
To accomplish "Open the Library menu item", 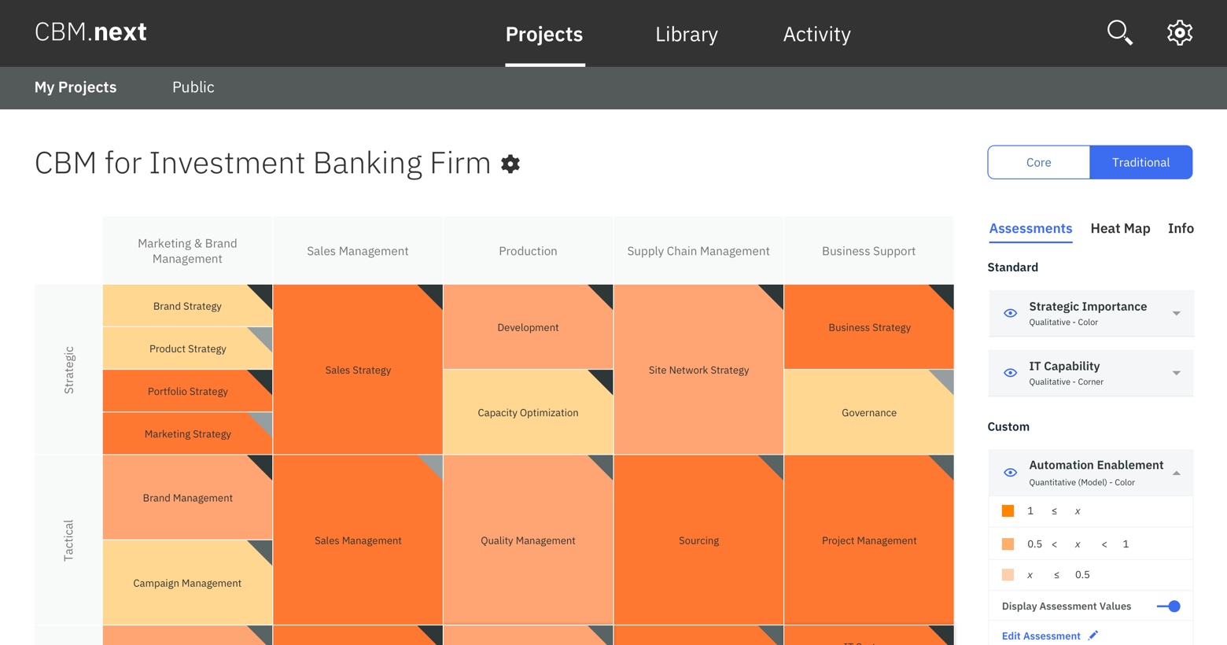I will point(687,34).
